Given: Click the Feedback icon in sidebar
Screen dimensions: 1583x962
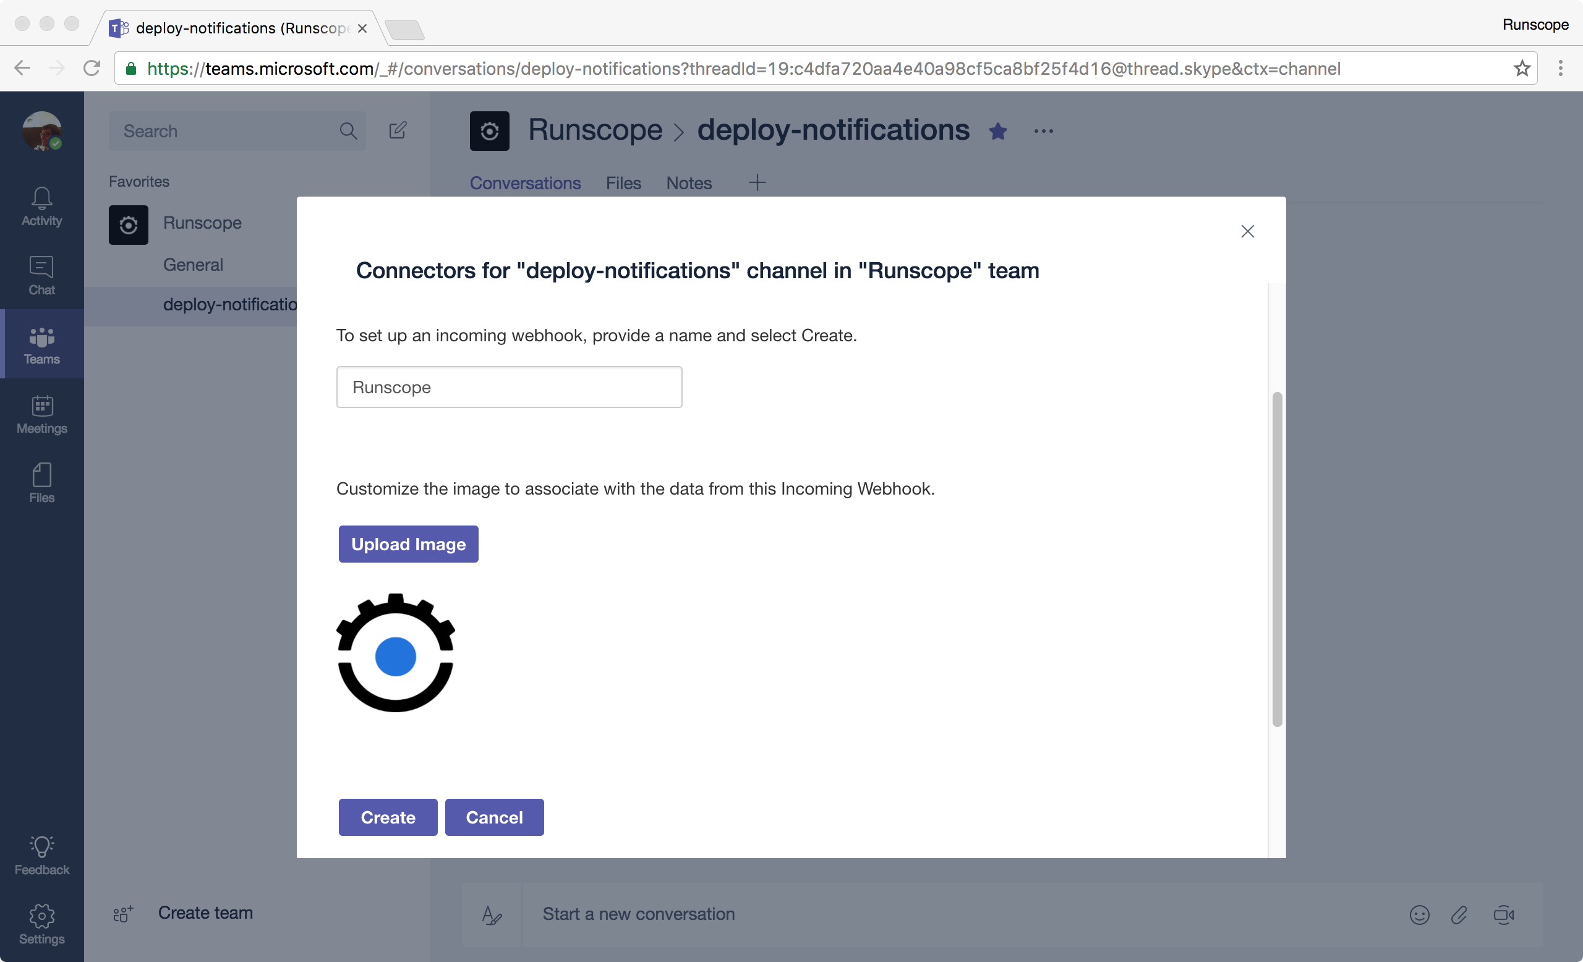Looking at the screenshot, I should tap(41, 848).
